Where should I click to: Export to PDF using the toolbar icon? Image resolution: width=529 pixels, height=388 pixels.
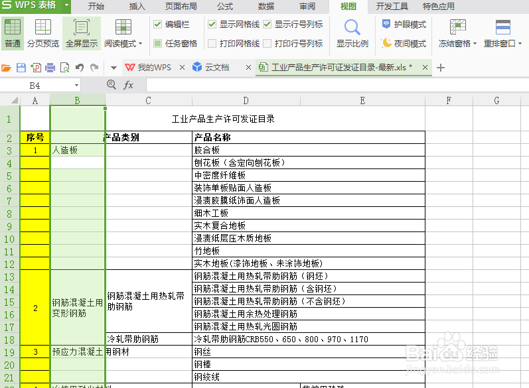point(35,68)
